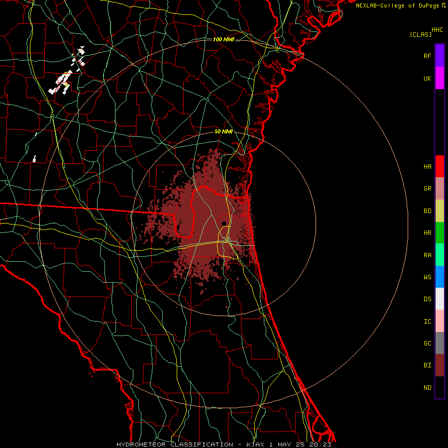Click the ND legend label
The image size is (448, 448).
(x=427, y=387)
